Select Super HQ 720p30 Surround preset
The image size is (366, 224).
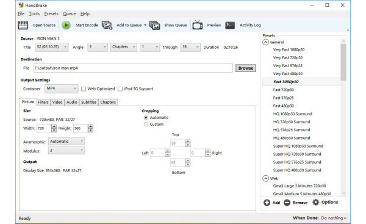click(297, 154)
